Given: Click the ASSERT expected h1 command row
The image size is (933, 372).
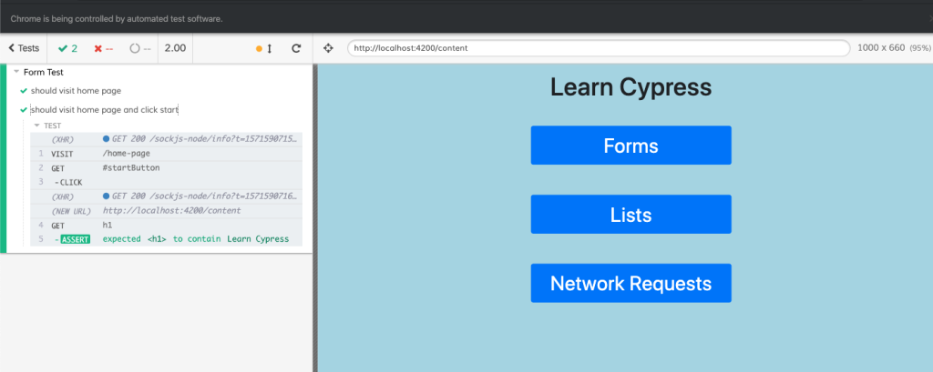Looking at the screenshot, I should click(164, 239).
